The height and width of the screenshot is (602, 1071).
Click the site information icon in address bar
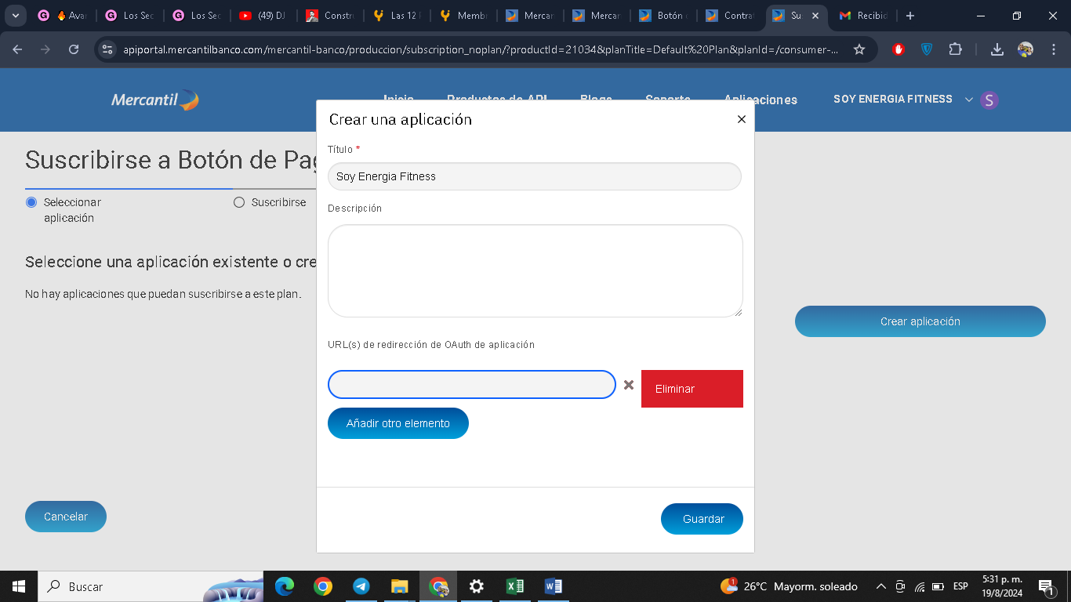click(x=108, y=49)
